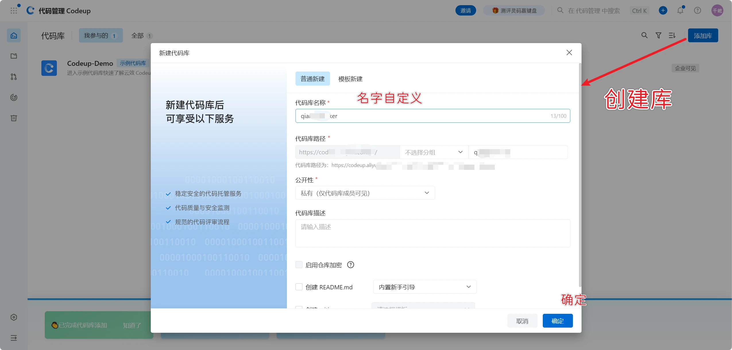This screenshot has width=732, height=350.
Task: Click the dialog vertical scrollbar
Action: [580, 175]
